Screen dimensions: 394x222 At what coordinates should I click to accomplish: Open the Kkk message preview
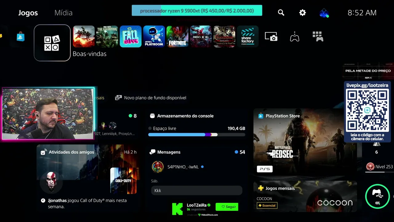197,191
